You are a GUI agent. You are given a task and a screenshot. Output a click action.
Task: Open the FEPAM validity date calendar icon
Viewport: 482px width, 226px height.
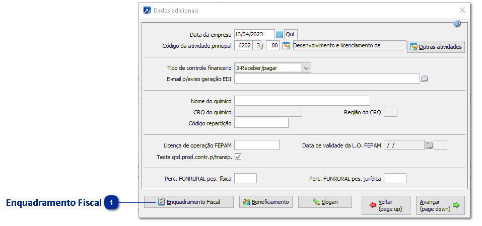point(429,145)
